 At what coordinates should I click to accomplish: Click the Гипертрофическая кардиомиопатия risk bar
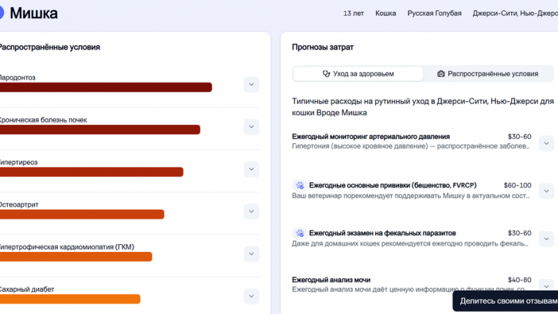[76, 257]
